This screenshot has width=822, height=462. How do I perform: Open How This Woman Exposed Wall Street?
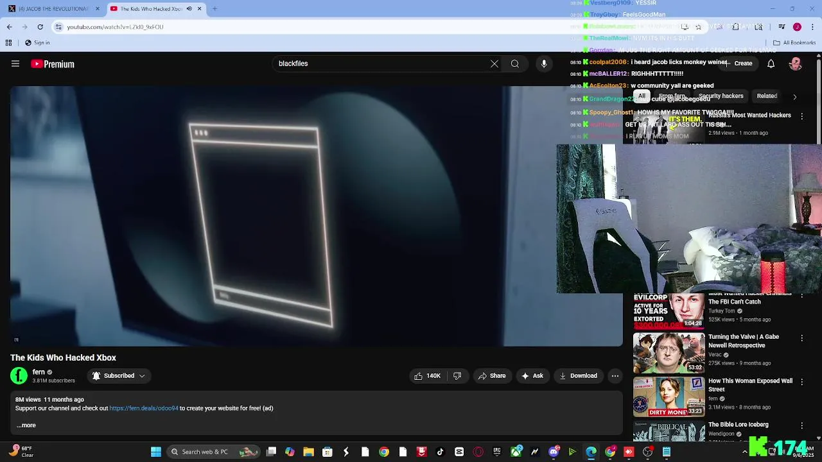click(750, 385)
